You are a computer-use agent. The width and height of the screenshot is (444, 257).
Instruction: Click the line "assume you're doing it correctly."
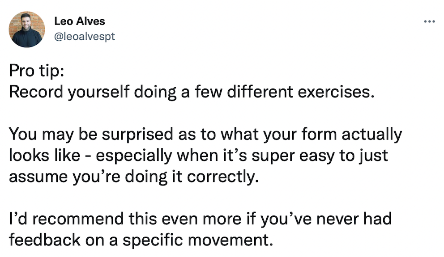(134, 177)
